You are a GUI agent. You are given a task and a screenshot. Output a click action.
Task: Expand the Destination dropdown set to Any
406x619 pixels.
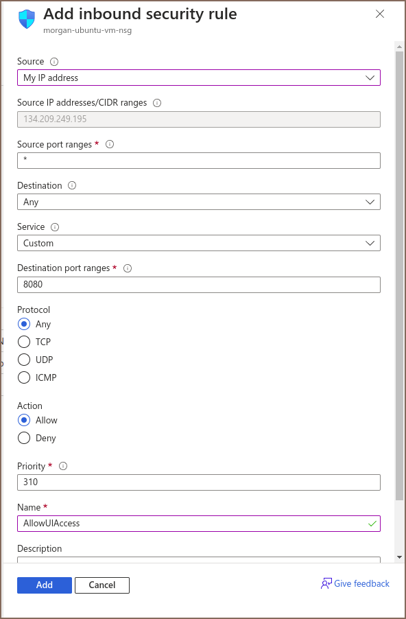(199, 202)
